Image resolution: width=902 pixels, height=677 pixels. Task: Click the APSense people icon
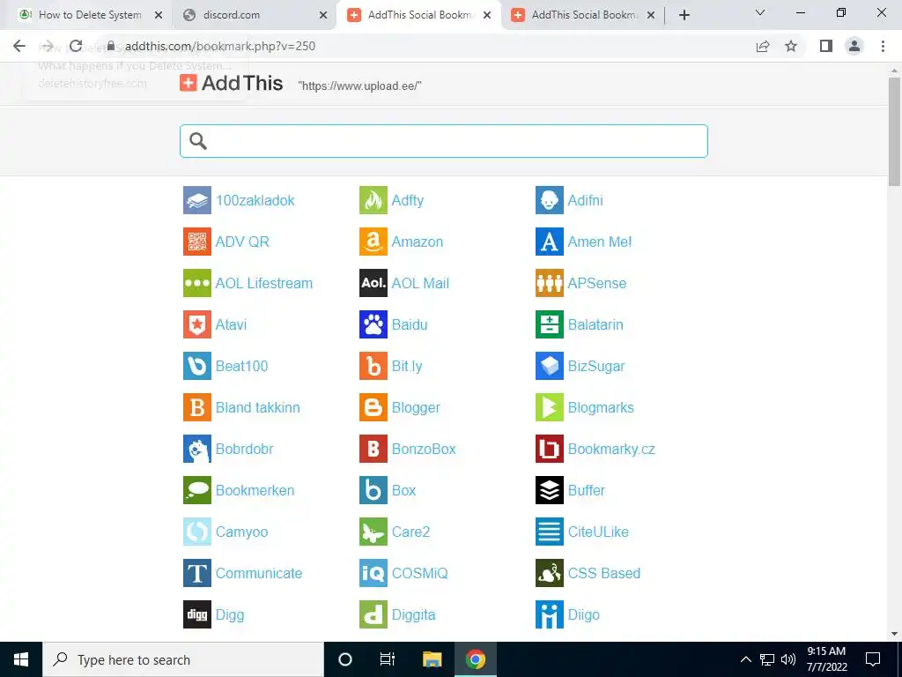pos(549,283)
